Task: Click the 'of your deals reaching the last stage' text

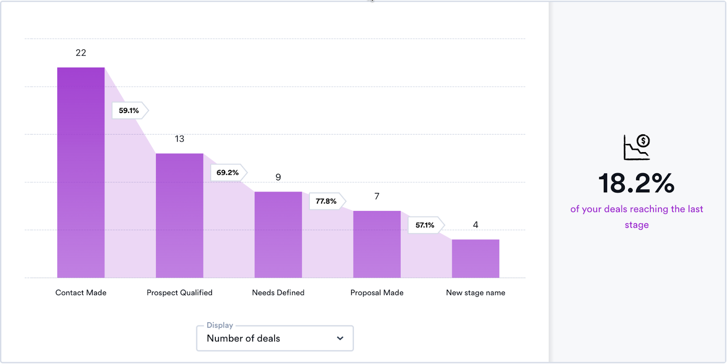Action: [637, 217]
